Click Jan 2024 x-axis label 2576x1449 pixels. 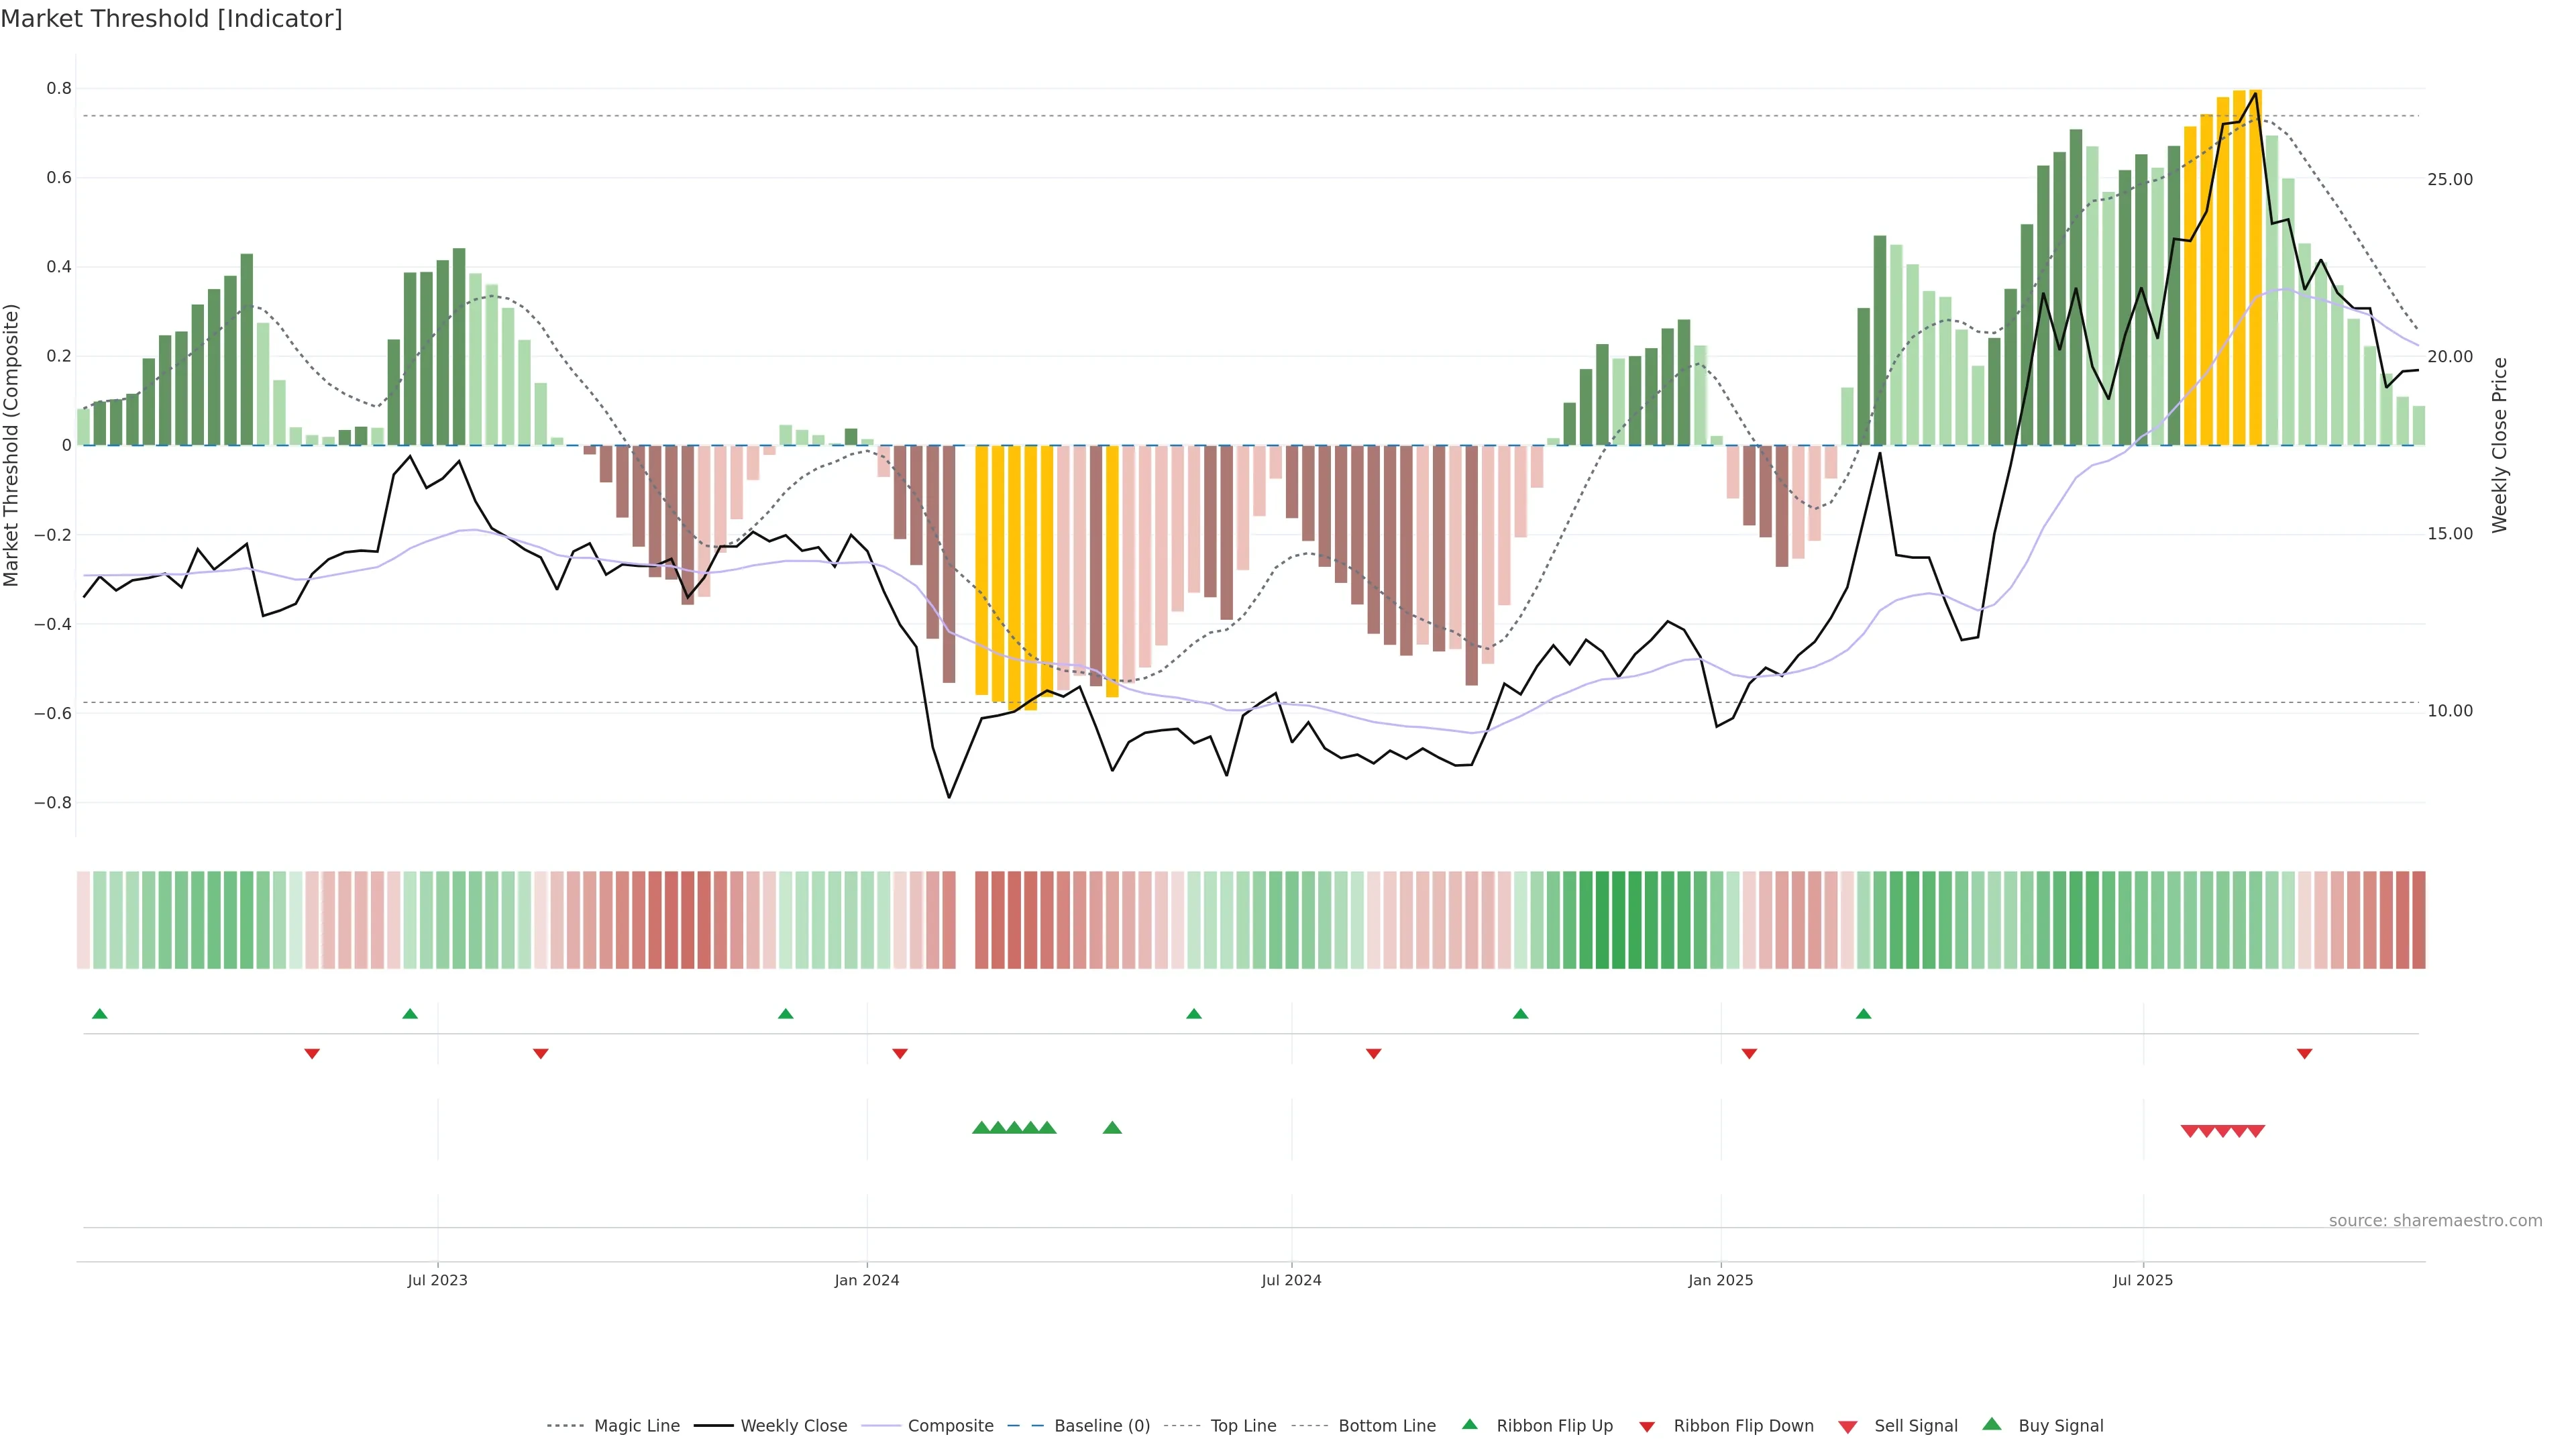coord(866,1280)
